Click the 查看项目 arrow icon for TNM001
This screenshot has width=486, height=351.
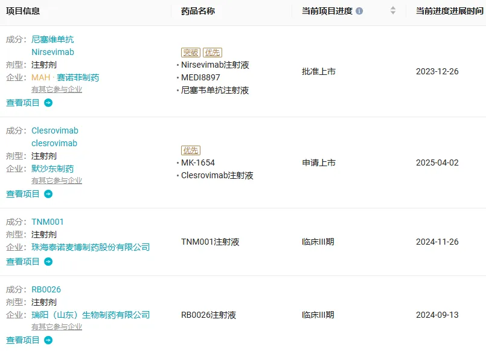tap(48, 262)
